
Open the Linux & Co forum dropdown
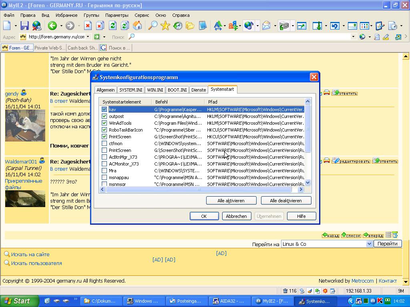[x=369, y=244]
